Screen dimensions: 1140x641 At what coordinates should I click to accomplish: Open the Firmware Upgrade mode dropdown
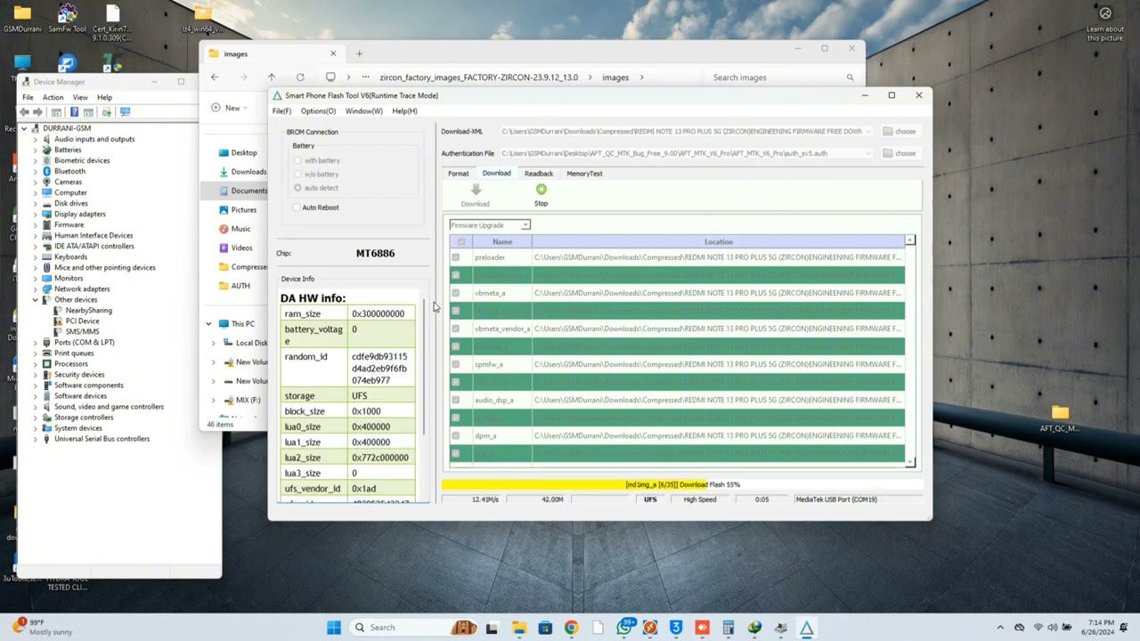point(490,225)
